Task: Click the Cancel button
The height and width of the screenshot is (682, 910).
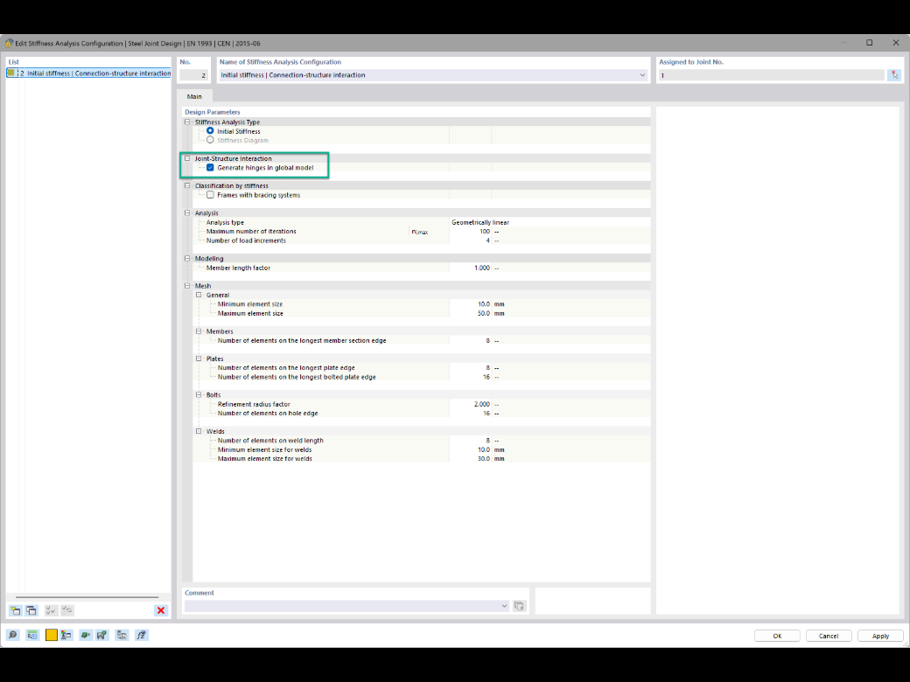Action: coord(829,636)
